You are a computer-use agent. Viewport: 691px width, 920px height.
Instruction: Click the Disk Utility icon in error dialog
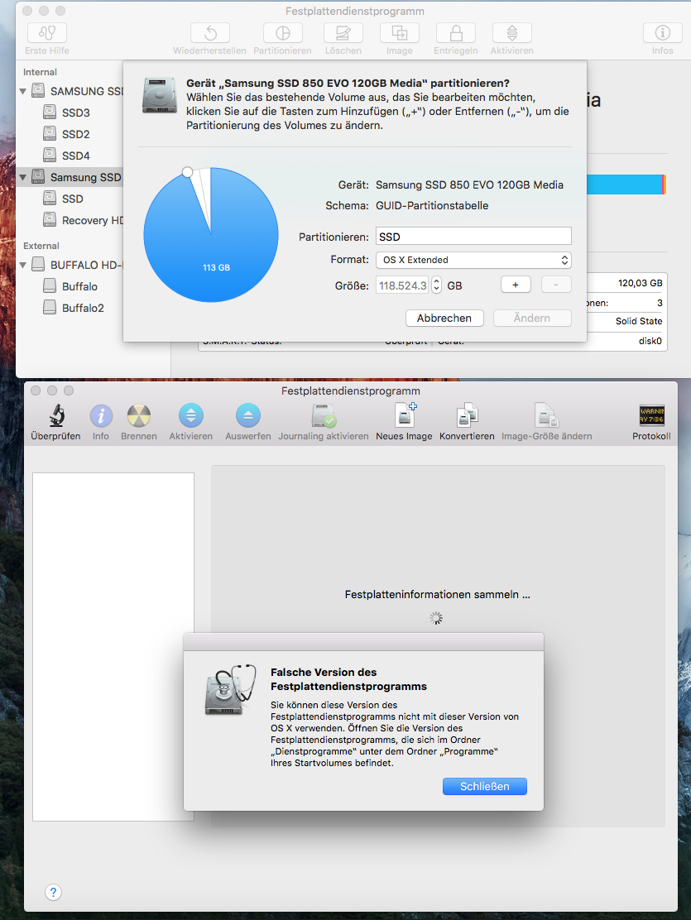coord(231,690)
